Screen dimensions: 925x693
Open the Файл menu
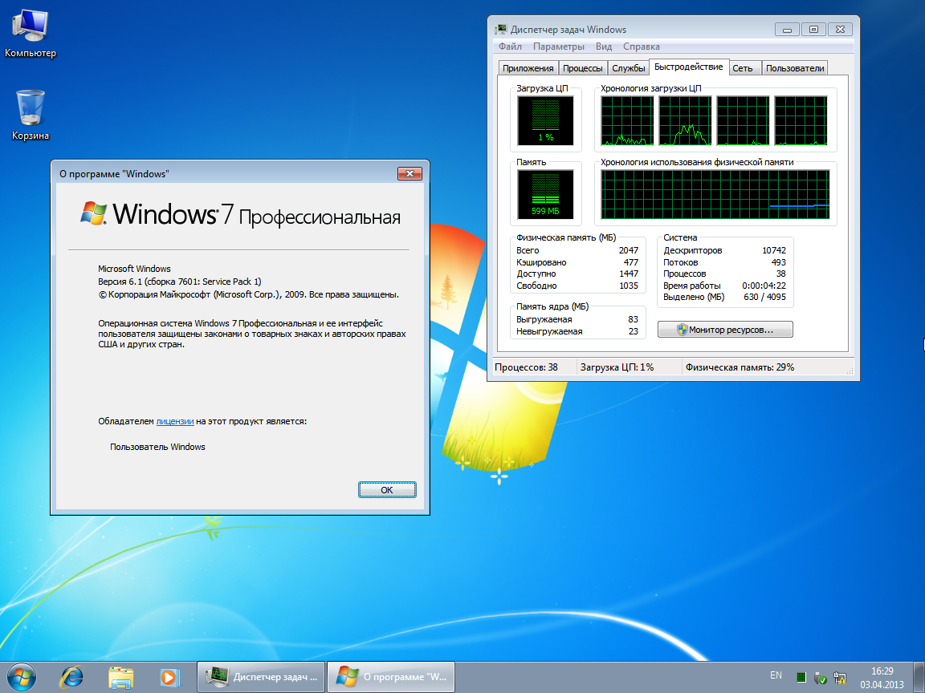[510, 47]
